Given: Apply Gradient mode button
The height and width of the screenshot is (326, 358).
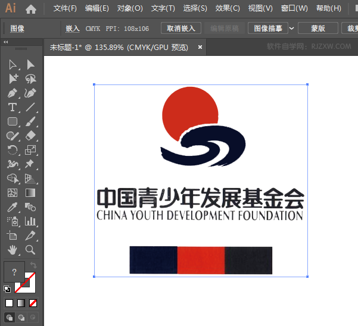Looking at the screenshot, I should [x=21, y=303].
